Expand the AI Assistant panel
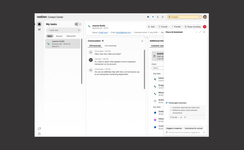This screenshot has height=150, width=244. [200, 32]
